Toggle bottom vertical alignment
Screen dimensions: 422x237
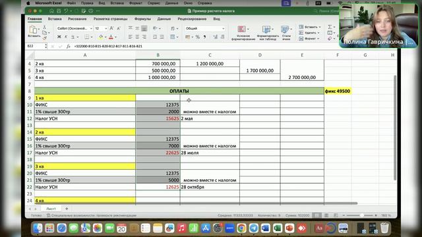point(144,28)
